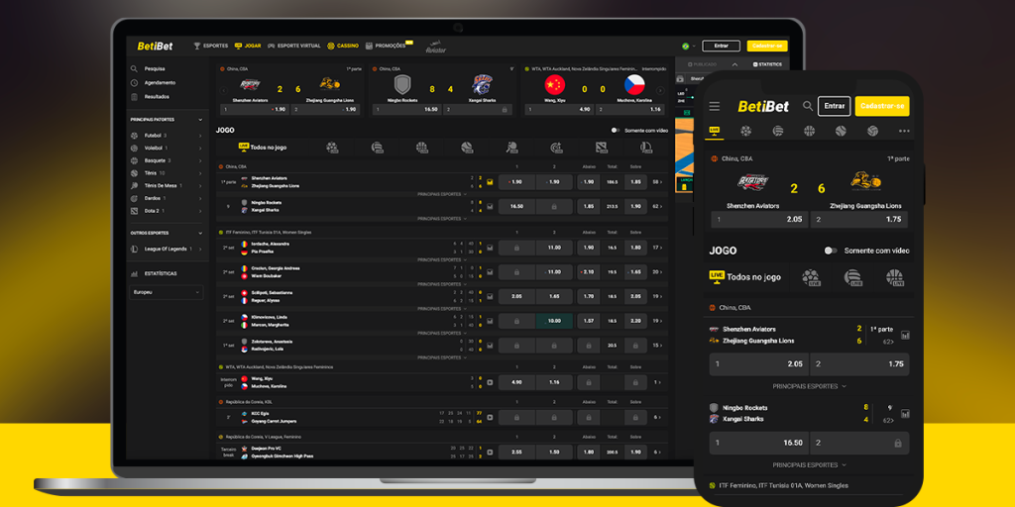The width and height of the screenshot is (1015, 507).
Task: Select volleyball icon in phone sport bar
Action: (x=777, y=131)
